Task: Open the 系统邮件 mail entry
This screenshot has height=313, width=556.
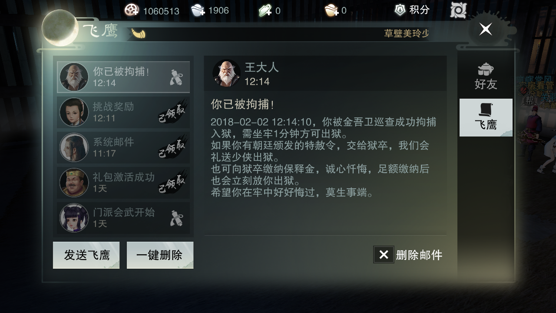Action: [123, 147]
